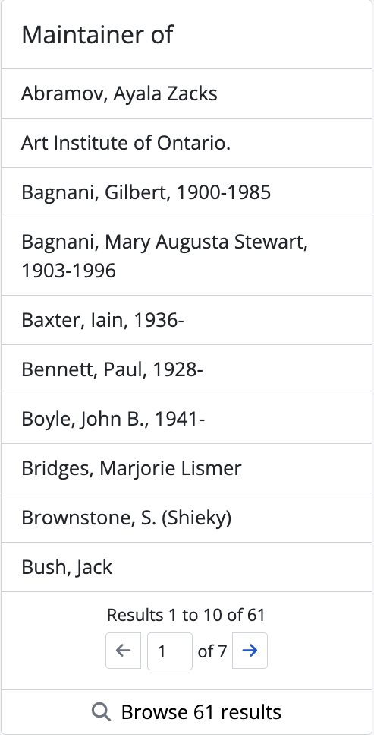Open Bridges, Marjorie Lismer record
Viewport: 374px width, 735px height.
[187, 467]
